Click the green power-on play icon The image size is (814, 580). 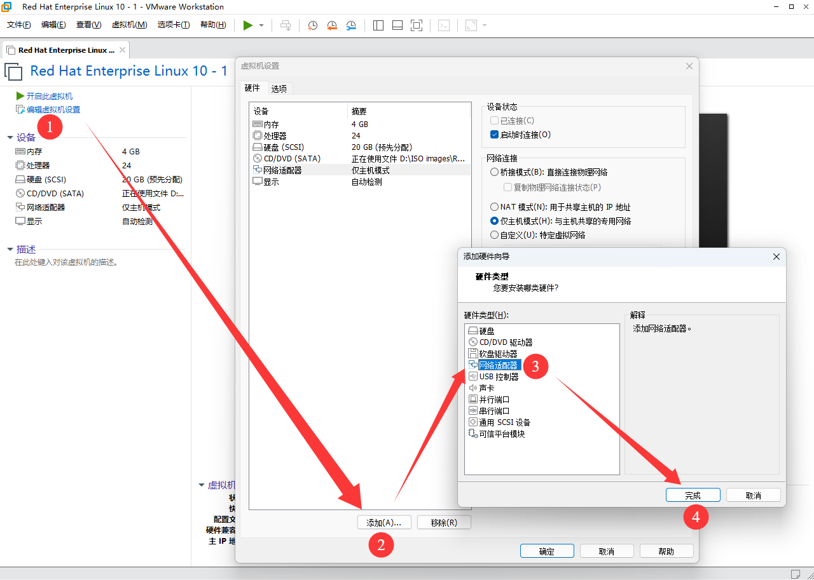click(247, 25)
